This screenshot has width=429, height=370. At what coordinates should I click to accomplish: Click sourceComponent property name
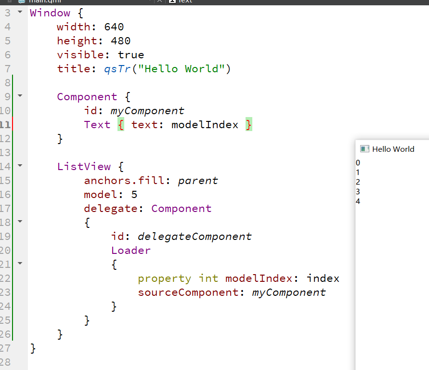coord(188,292)
